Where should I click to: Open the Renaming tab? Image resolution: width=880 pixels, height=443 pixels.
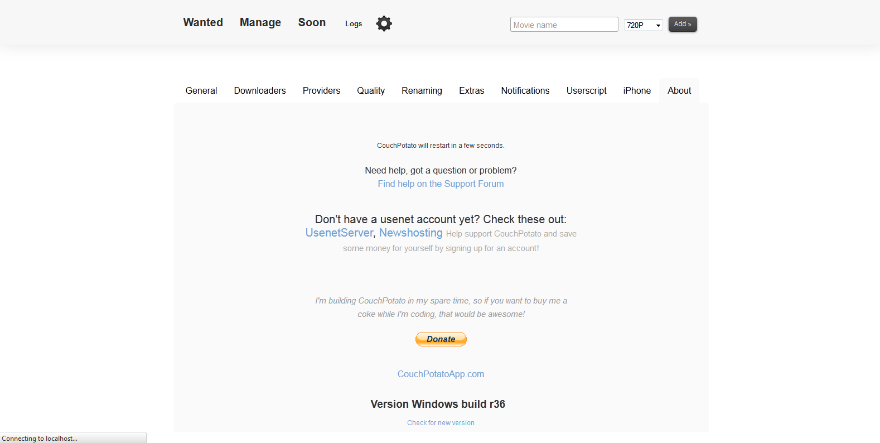[x=422, y=90]
